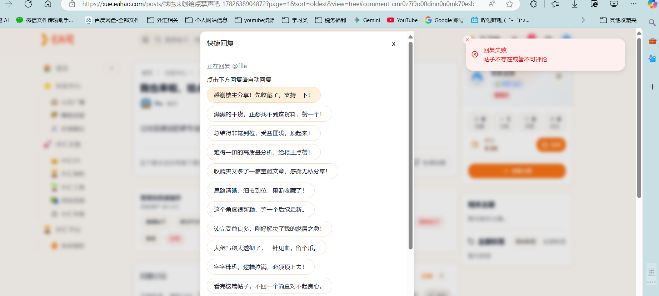Viewport: 659px width, 296px height.
Task: Open the browser three-dot settings menu
Action: [633, 4]
